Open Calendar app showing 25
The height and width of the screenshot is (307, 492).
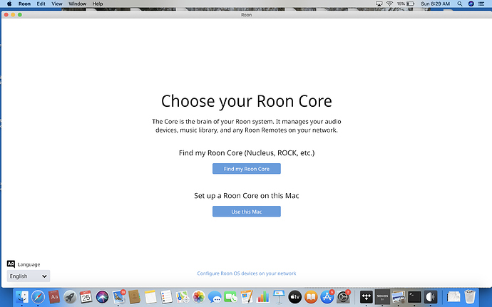(86, 296)
